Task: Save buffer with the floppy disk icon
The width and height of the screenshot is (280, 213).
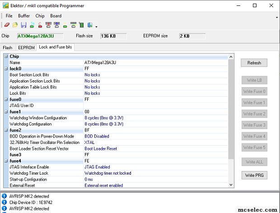Action: point(23,25)
